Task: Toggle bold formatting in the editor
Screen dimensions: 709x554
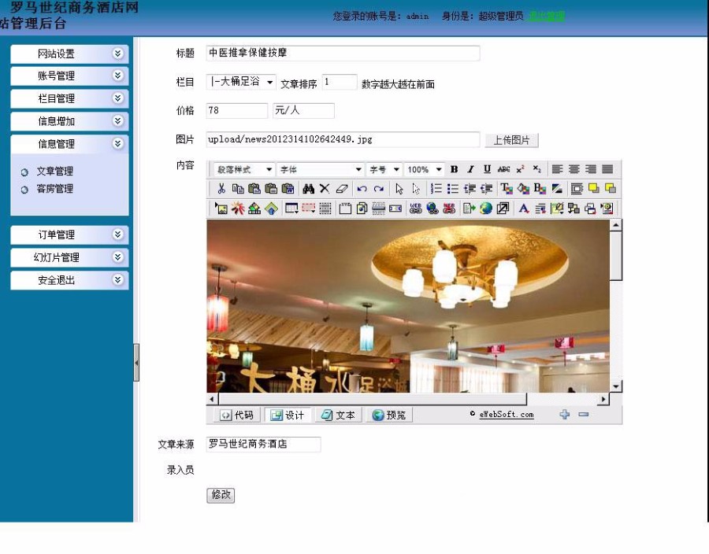Action: click(x=454, y=169)
